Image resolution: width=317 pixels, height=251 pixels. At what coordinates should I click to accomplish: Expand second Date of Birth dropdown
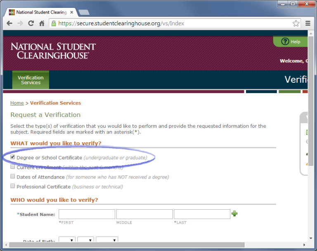(85, 240)
